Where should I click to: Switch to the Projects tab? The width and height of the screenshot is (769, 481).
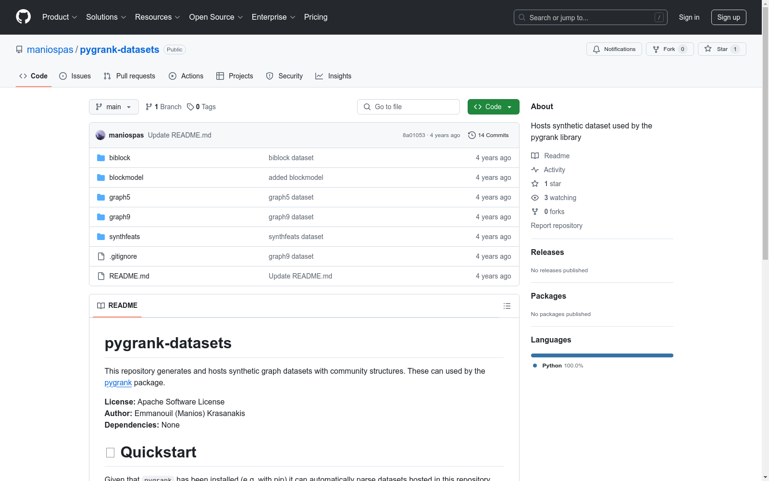(235, 76)
